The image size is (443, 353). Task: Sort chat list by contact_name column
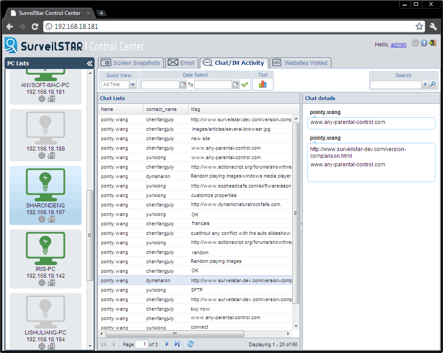166,109
